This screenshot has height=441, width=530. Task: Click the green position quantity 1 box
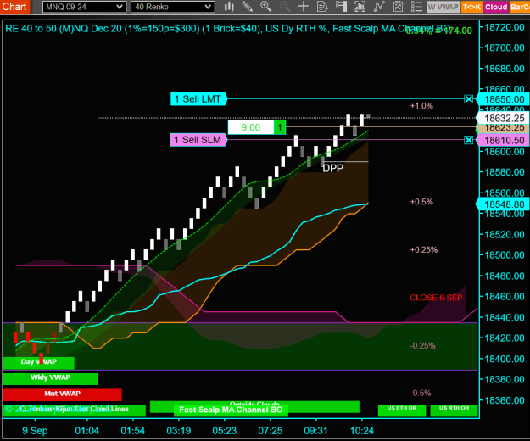280,127
